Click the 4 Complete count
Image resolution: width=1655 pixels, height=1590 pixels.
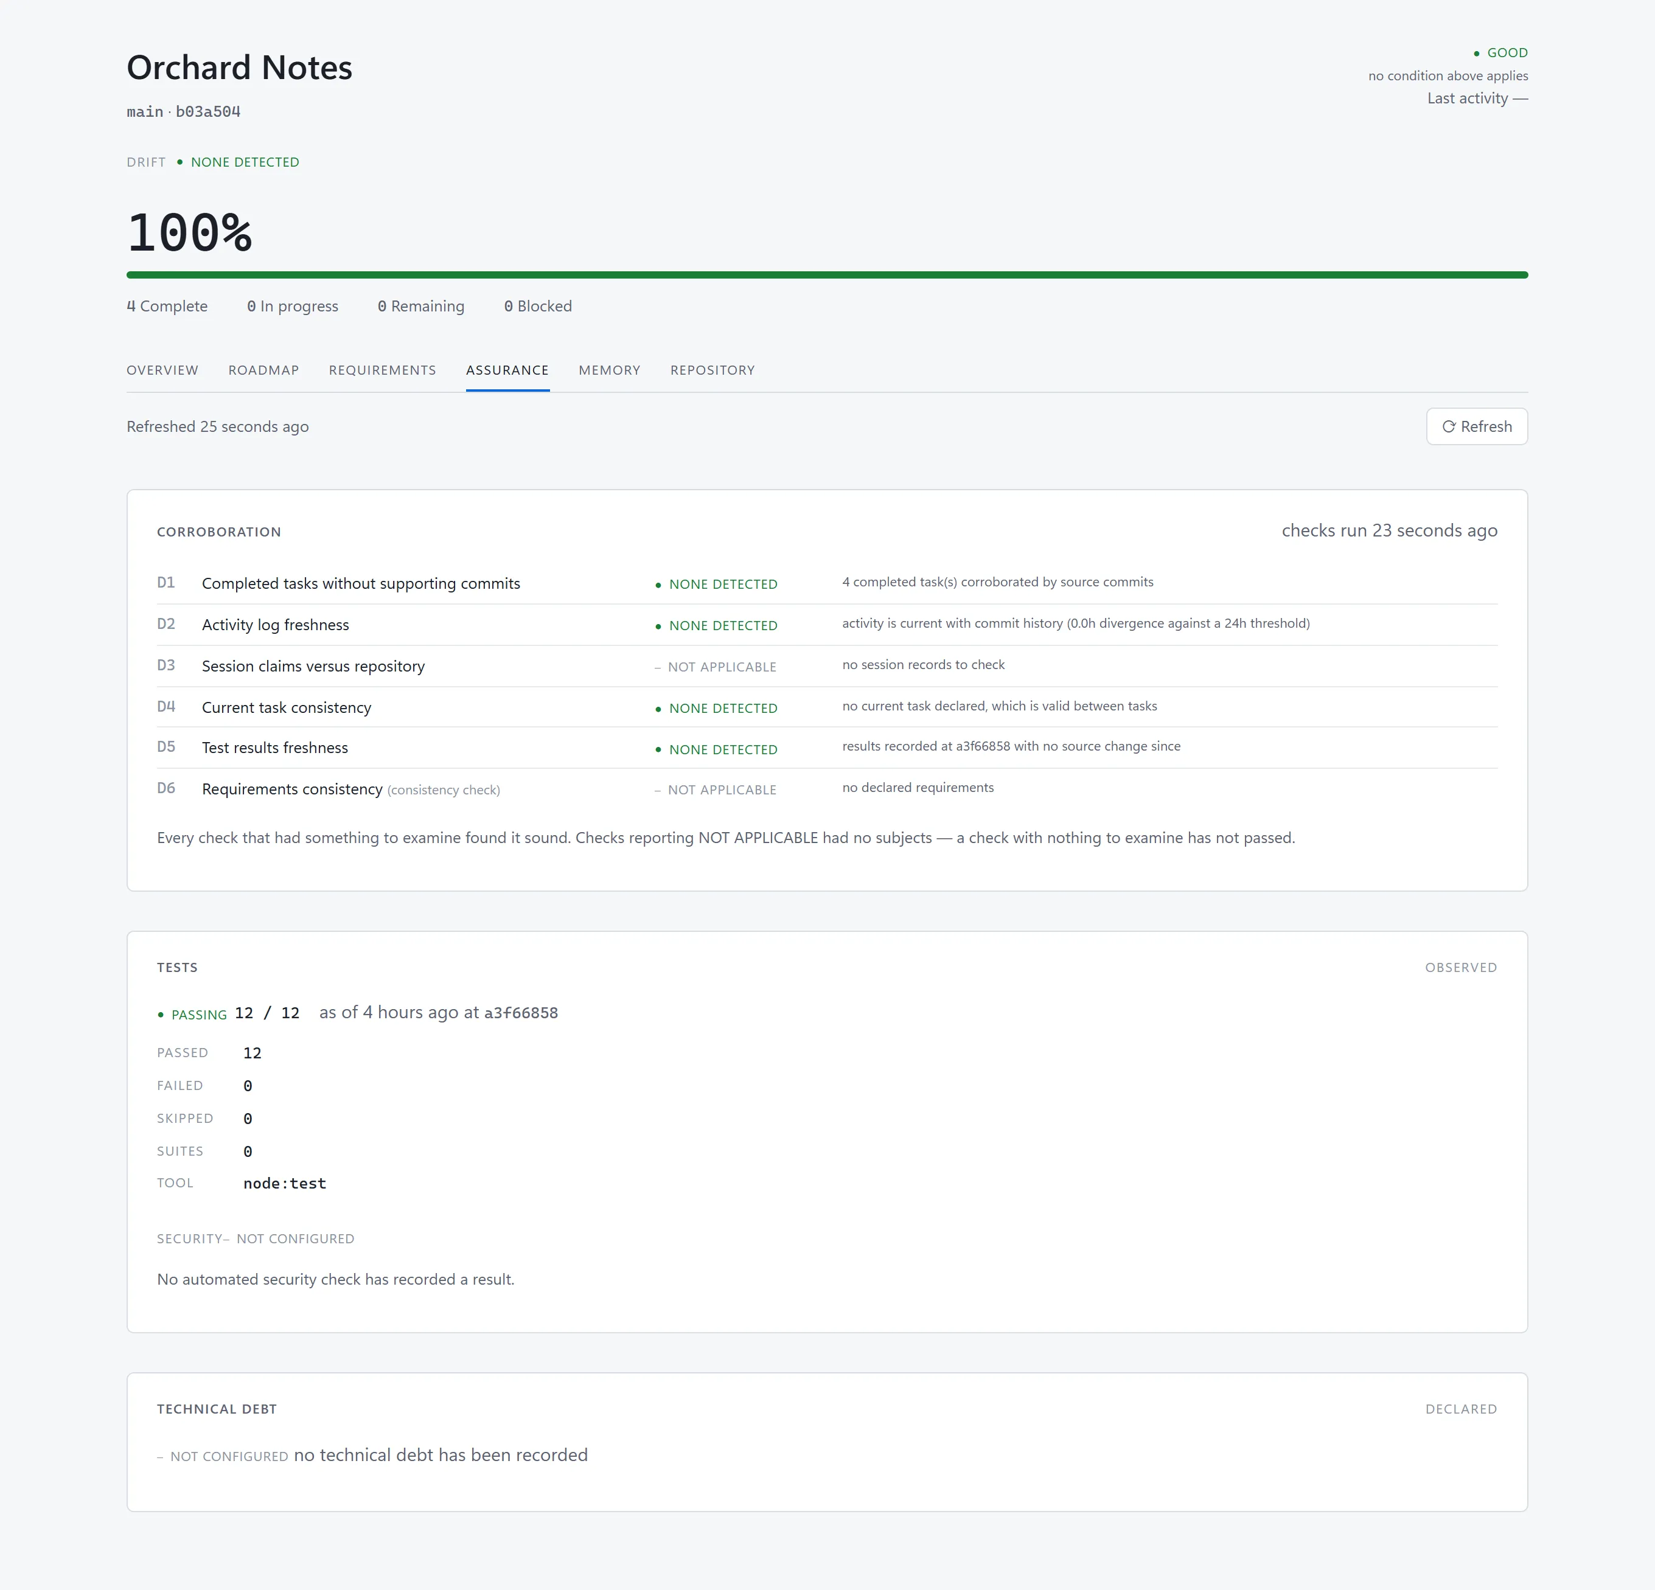(167, 305)
